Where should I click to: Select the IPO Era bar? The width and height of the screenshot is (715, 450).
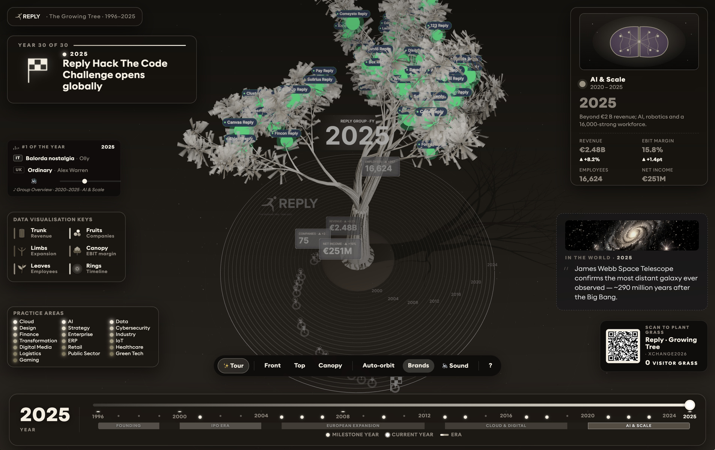click(220, 426)
